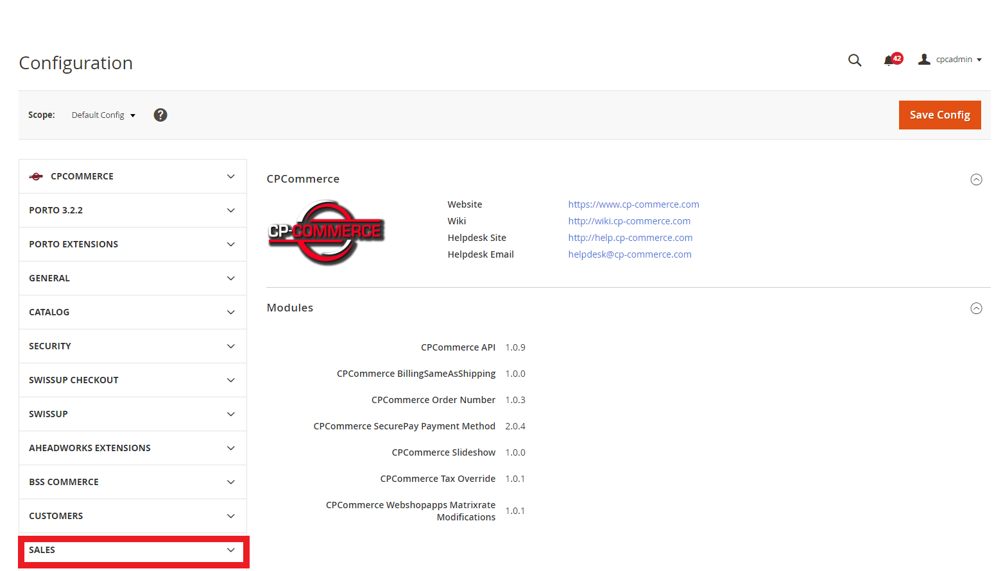Click the Helpdesk Email field label
The width and height of the screenshot is (1003, 571).
click(x=481, y=254)
